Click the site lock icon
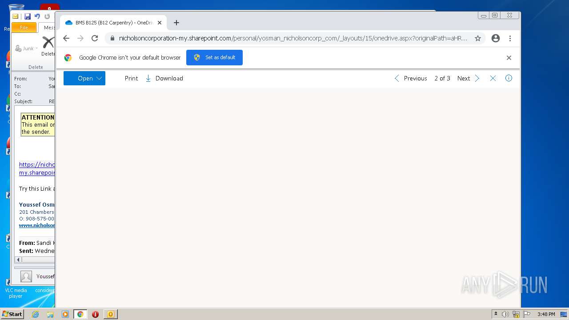 point(112,38)
